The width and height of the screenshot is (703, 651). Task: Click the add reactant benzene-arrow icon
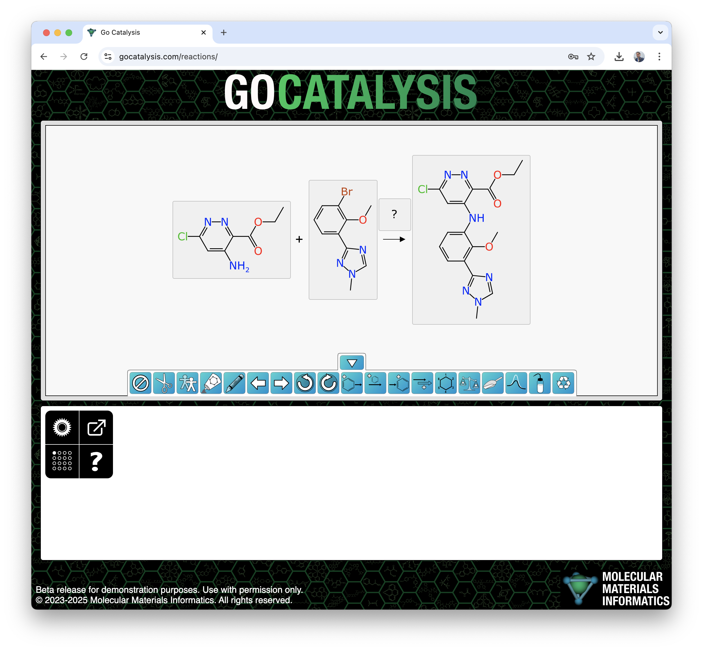pyautogui.click(x=352, y=383)
